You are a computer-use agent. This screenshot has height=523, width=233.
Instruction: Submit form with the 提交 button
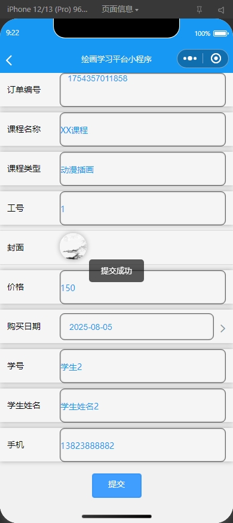[116, 485]
